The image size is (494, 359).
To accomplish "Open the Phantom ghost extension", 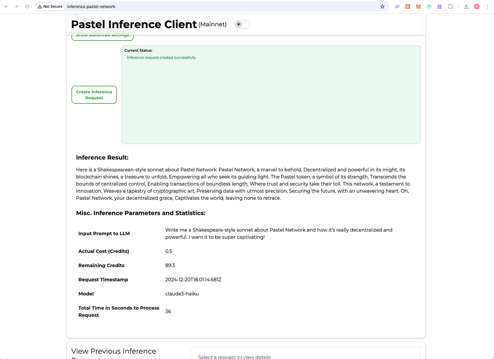I will [397, 6].
